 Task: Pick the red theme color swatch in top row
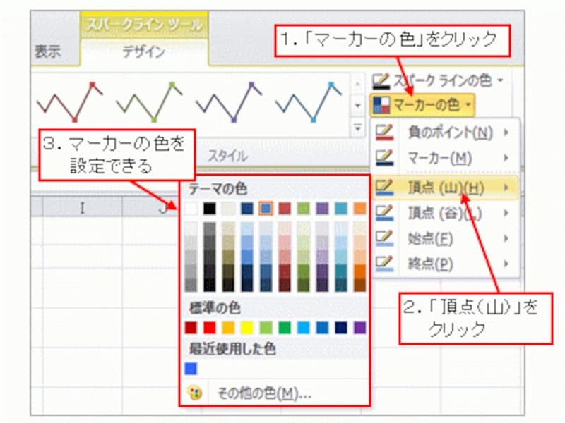point(285,209)
